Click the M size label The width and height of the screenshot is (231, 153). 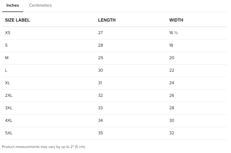(7, 58)
